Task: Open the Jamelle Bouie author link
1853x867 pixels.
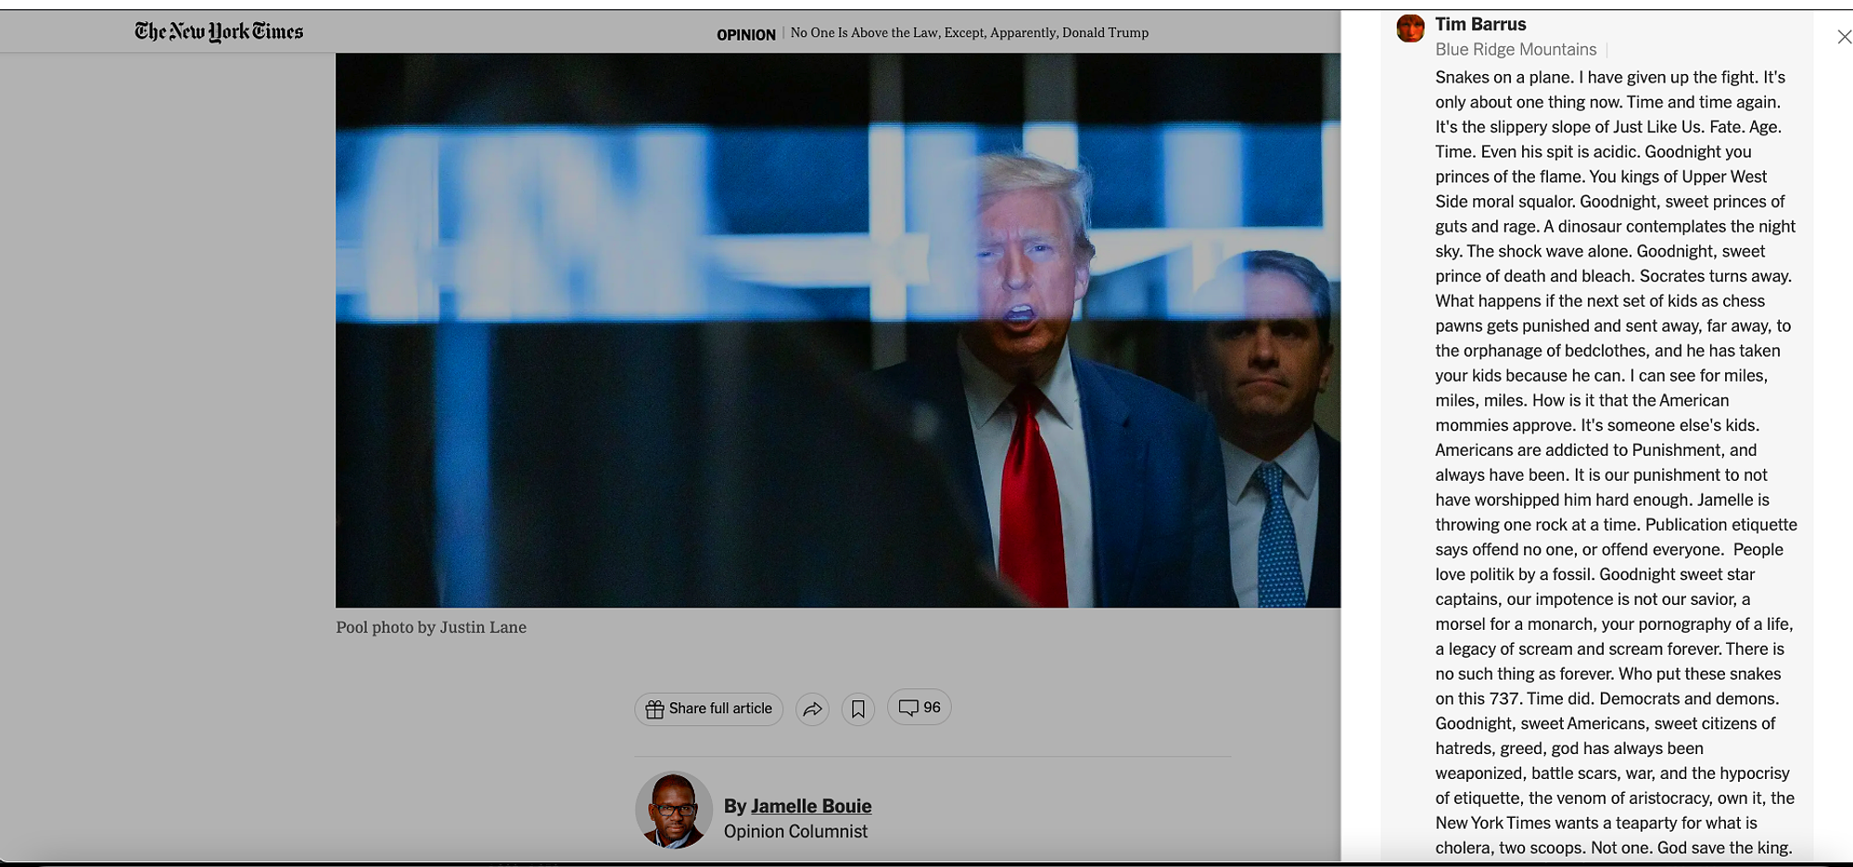Action: [811, 806]
